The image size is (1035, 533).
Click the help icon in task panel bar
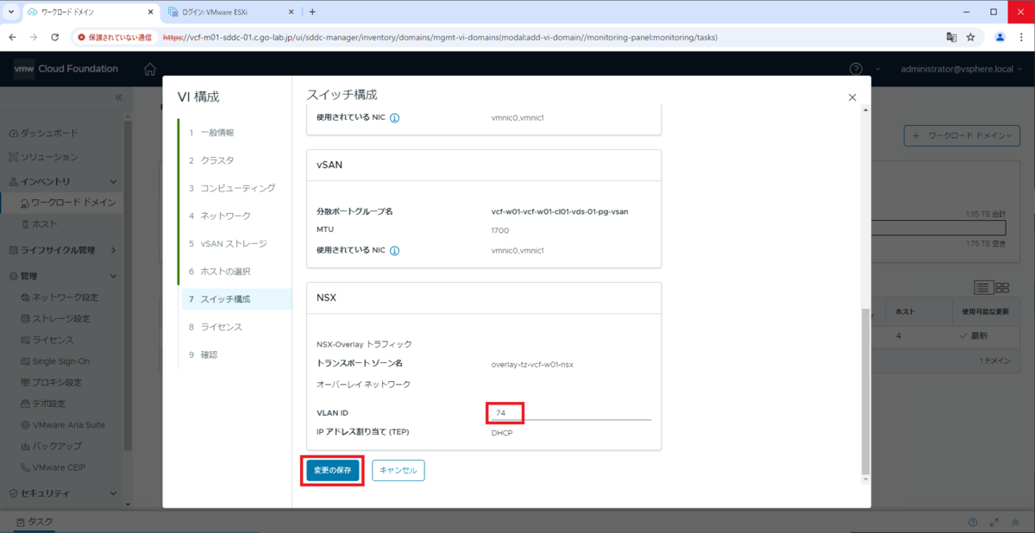tap(973, 522)
